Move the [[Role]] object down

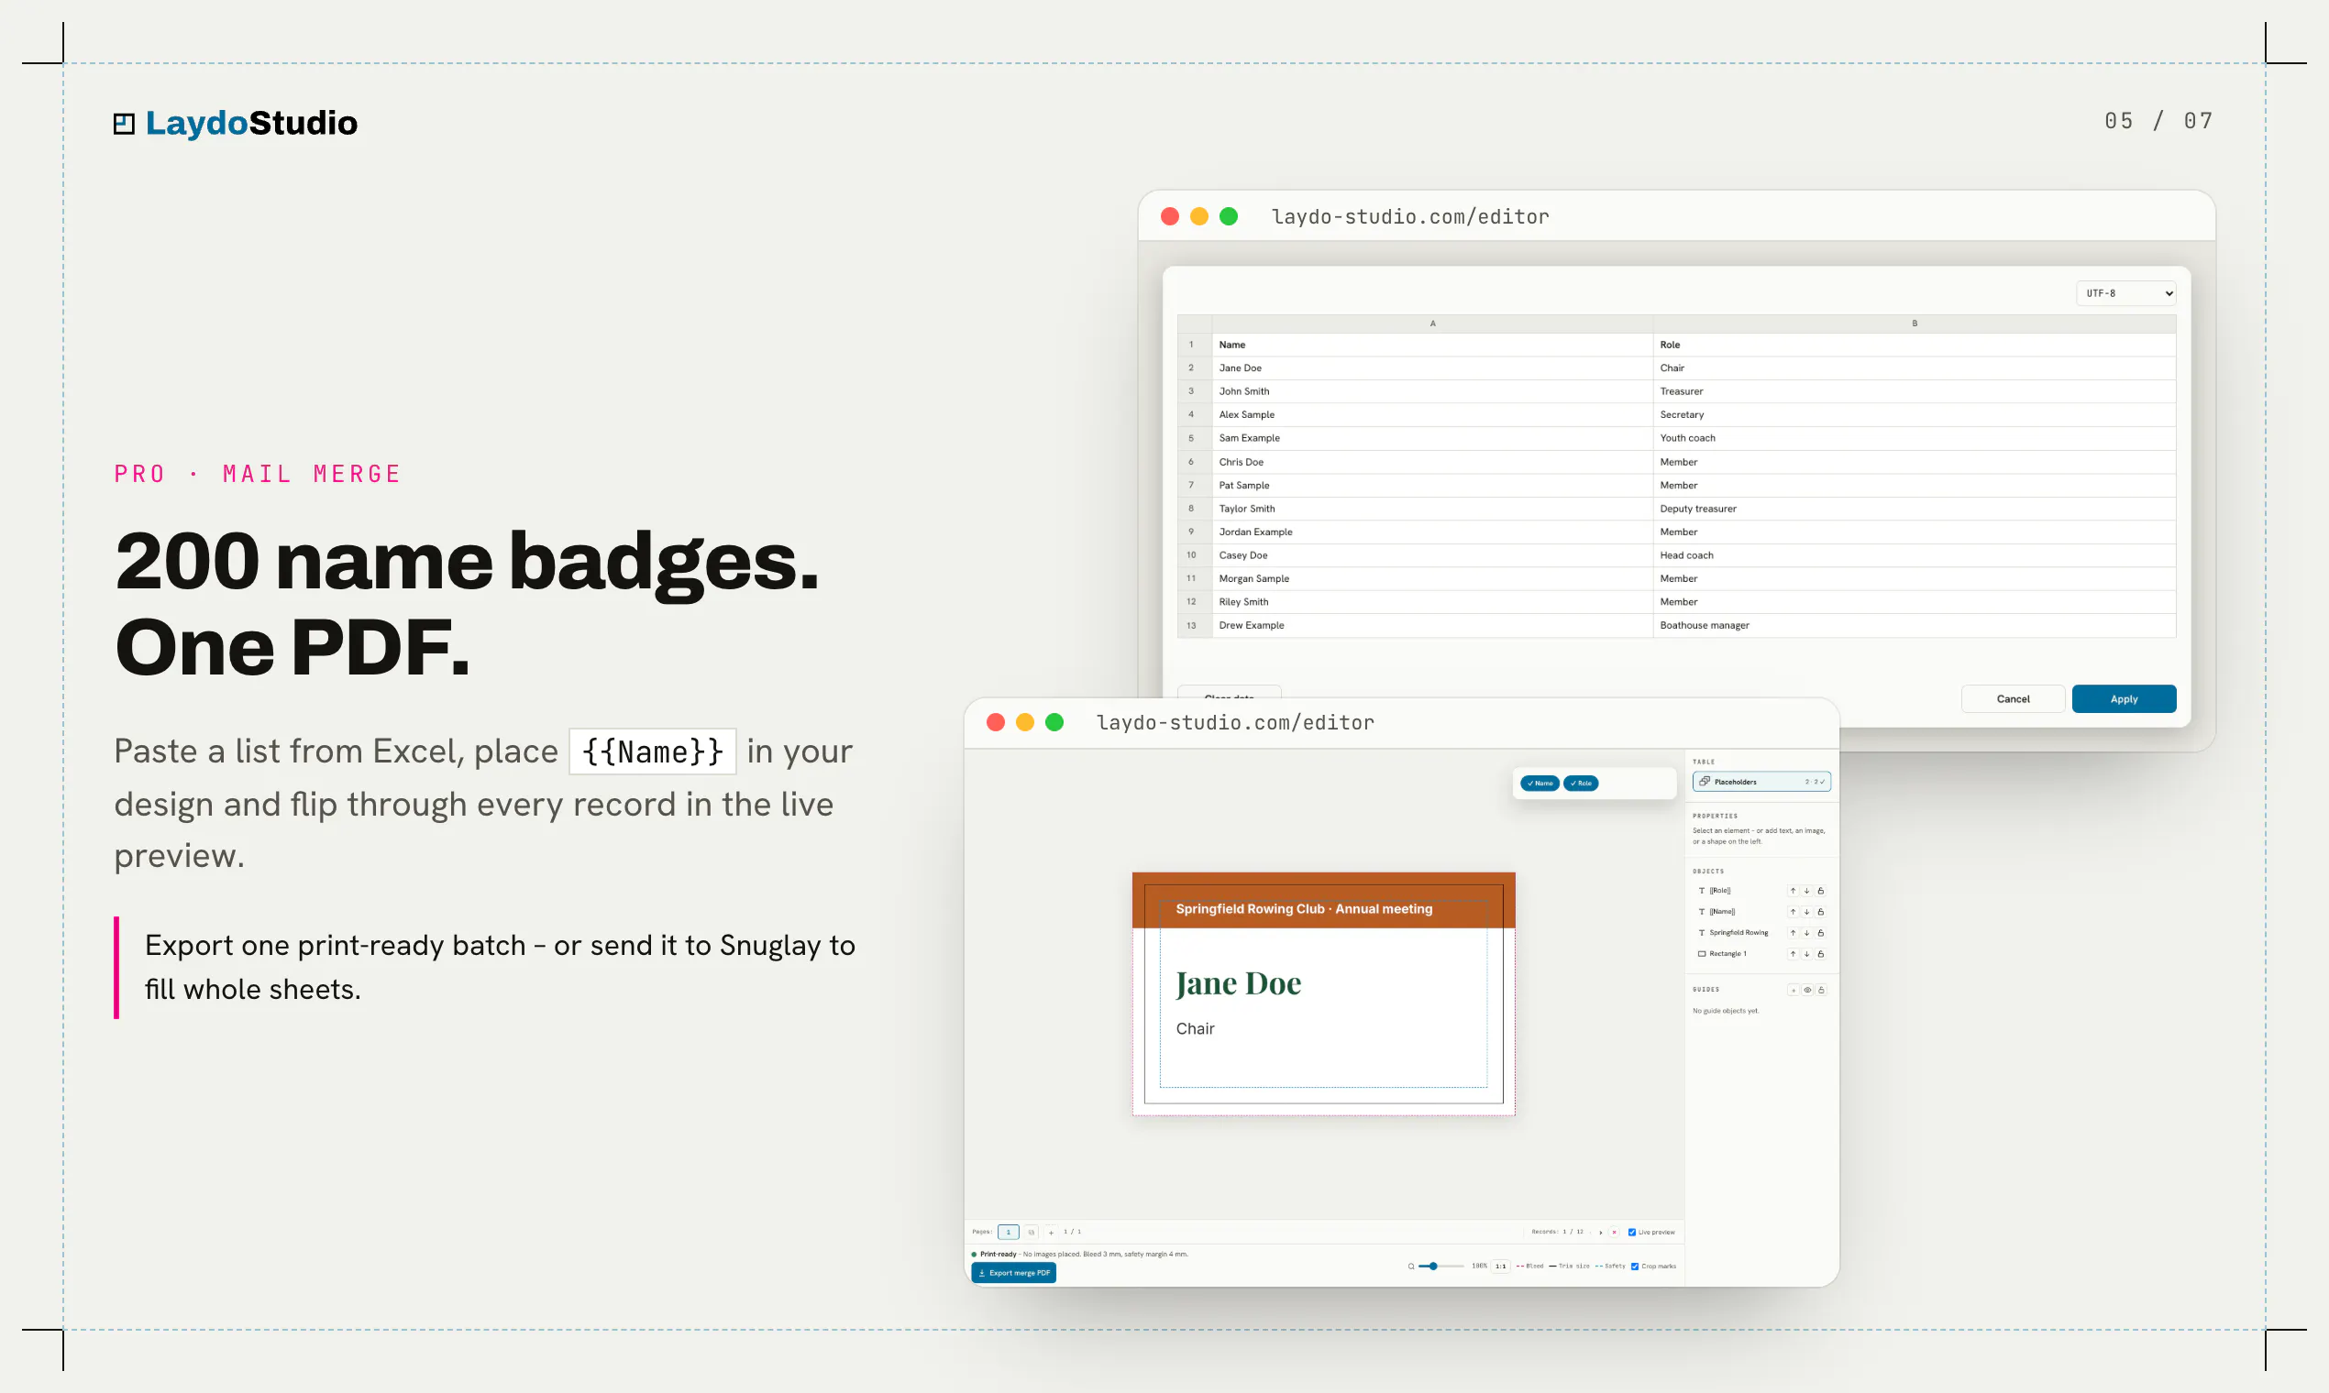tap(1806, 891)
